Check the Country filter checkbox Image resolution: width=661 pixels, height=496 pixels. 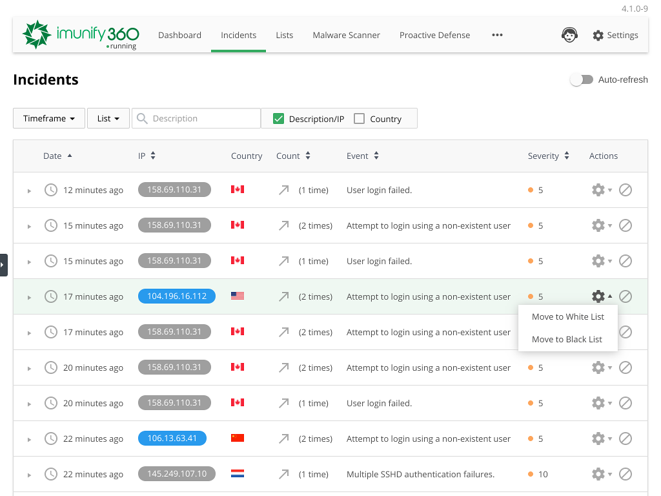click(360, 118)
